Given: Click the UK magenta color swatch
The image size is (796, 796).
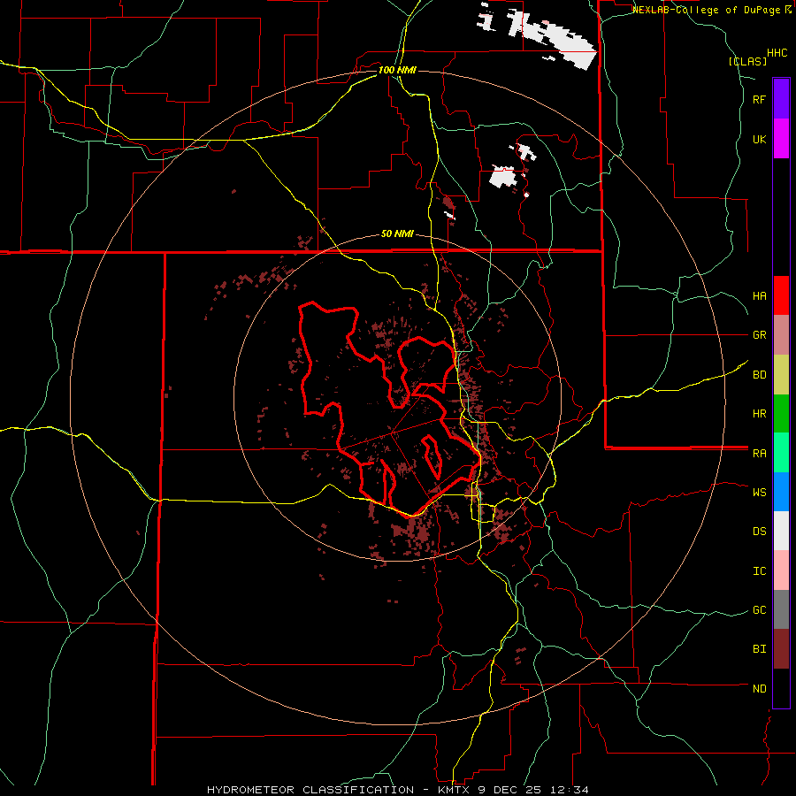Looking at the screenshot, I should 781,139.
